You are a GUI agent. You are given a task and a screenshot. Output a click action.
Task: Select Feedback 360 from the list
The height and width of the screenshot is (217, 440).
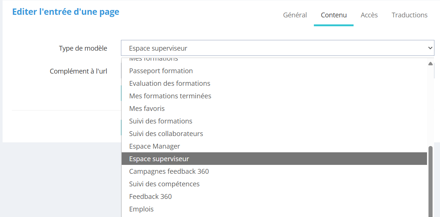[x=150, y=197]
